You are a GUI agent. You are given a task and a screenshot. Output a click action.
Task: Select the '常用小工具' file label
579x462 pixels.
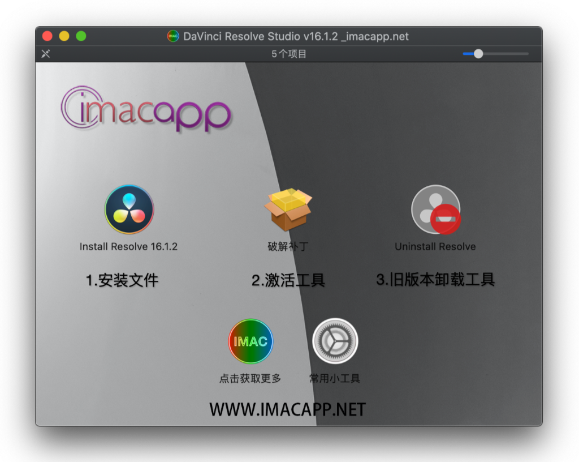pyautogui.click(x=335, y=378)
